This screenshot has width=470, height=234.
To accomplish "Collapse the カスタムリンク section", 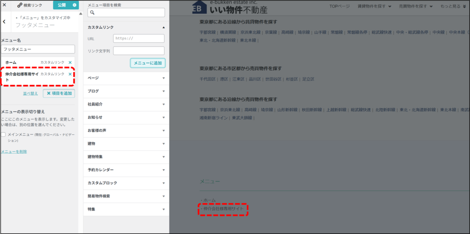I will [x=163, y=28].
